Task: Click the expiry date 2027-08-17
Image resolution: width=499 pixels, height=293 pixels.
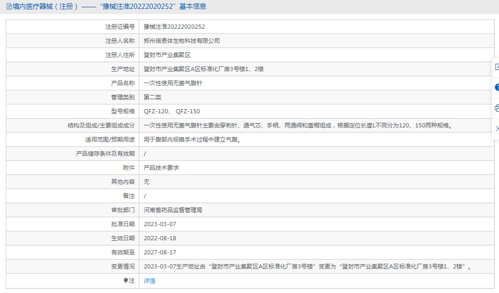Action: (160, 252)
